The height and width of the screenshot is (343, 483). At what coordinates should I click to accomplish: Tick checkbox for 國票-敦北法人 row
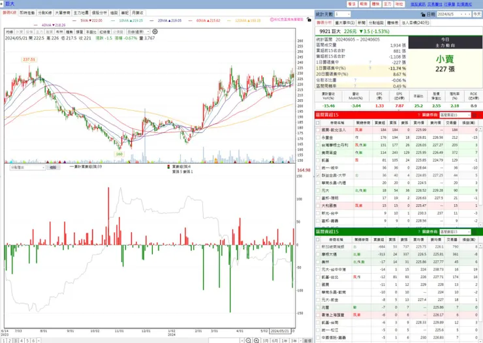point(318,130)
